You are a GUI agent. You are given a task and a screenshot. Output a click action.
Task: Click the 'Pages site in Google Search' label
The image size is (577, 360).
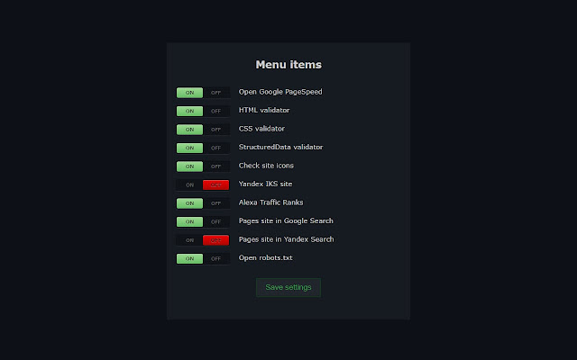tap(286, 220)
